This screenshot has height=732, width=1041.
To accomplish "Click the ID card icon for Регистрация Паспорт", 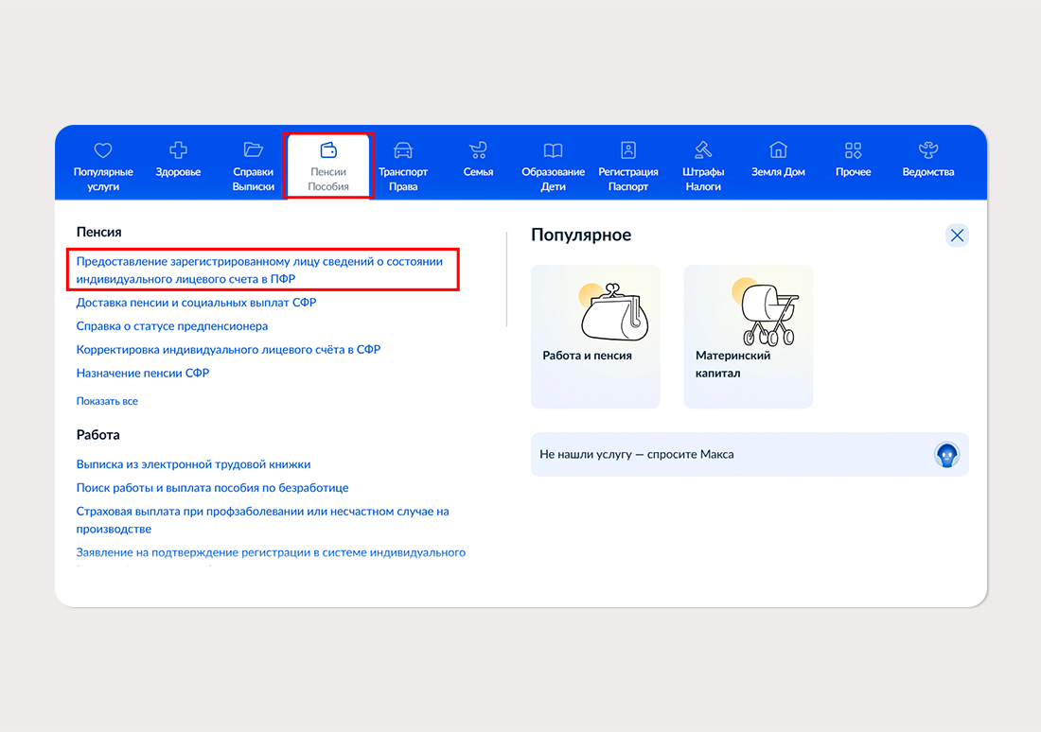I will (628, 150).
